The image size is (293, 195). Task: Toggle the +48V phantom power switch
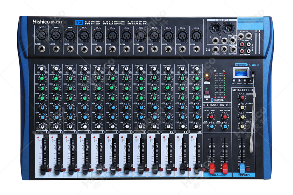pos(207,79)
